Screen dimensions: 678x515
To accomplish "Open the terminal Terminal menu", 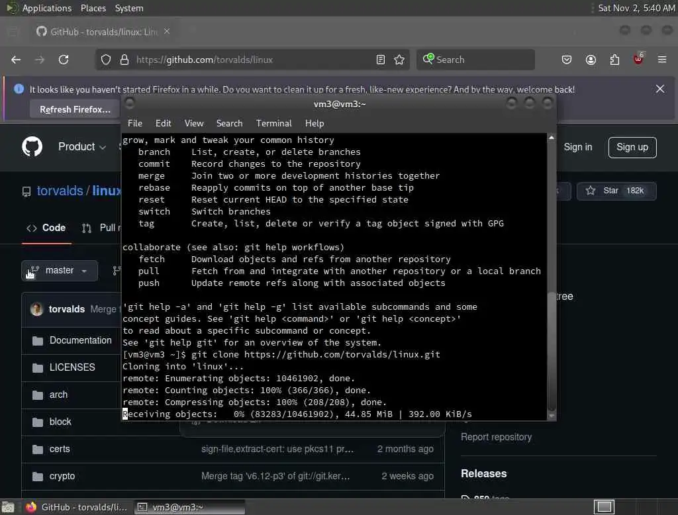I will pos(273,123).
